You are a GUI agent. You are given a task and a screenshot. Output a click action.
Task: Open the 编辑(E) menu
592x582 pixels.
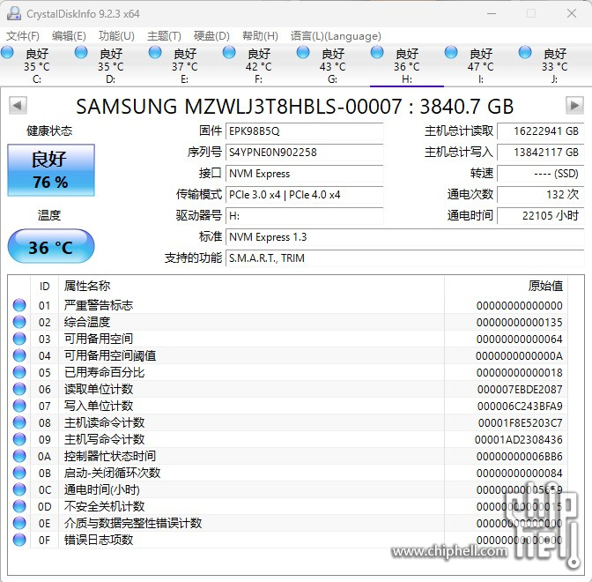[69, 36]
